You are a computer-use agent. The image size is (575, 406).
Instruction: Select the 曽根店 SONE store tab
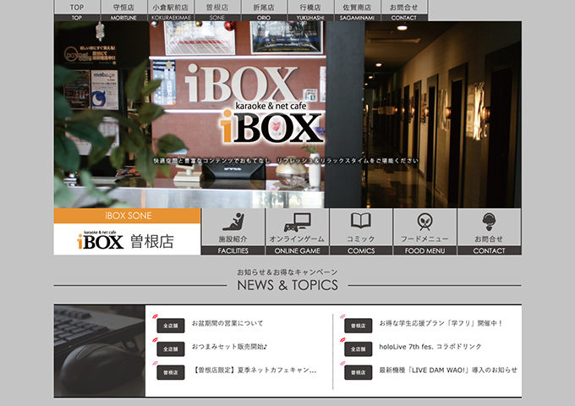(217, 11)
